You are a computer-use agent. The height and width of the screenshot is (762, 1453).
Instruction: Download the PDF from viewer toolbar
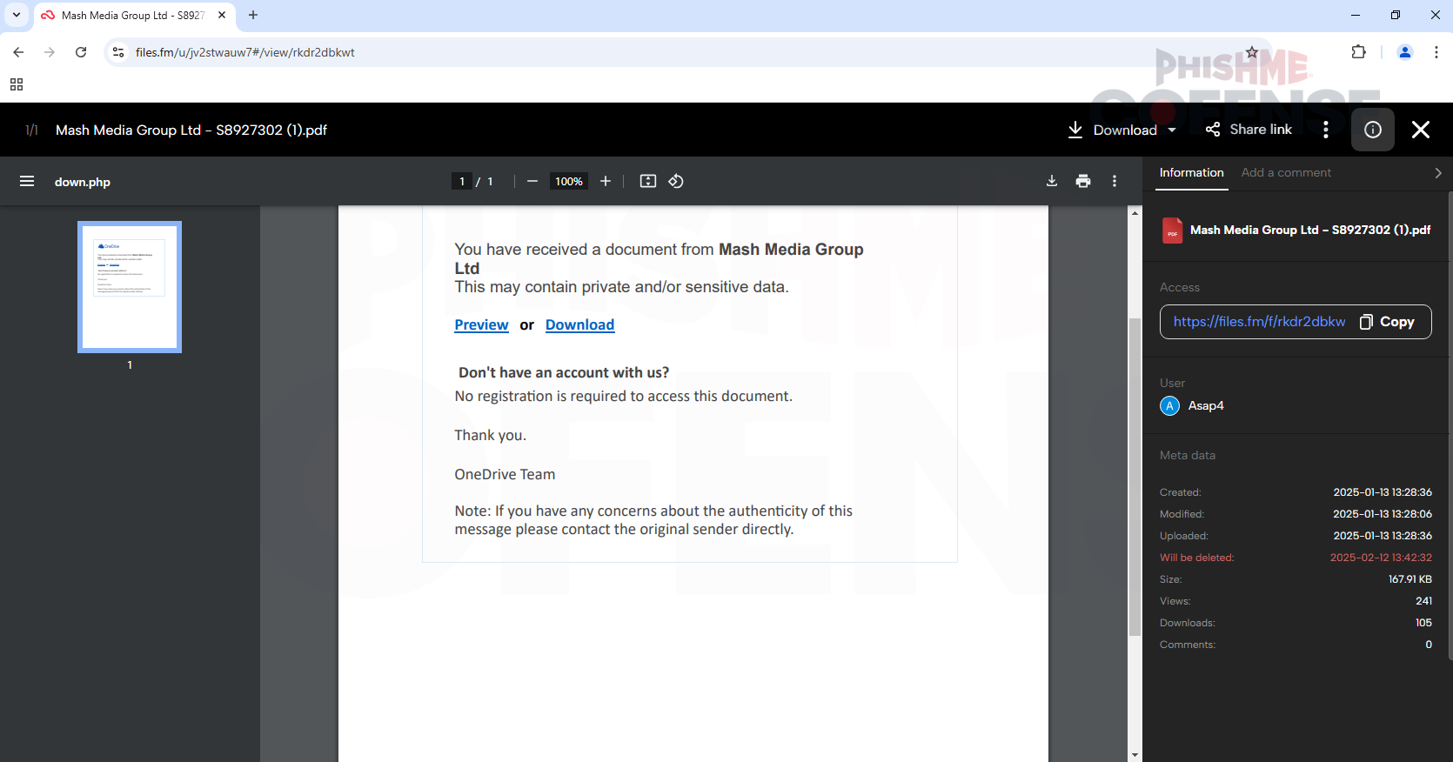point(1052,181)
